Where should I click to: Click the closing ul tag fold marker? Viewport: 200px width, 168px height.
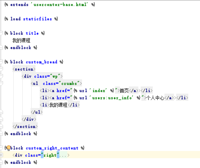pyautogui.click(x=1, y=112)
